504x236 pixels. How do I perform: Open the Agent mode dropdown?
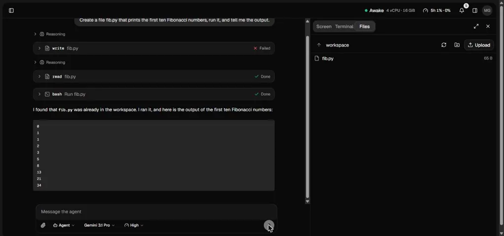[x=63, y=225]
